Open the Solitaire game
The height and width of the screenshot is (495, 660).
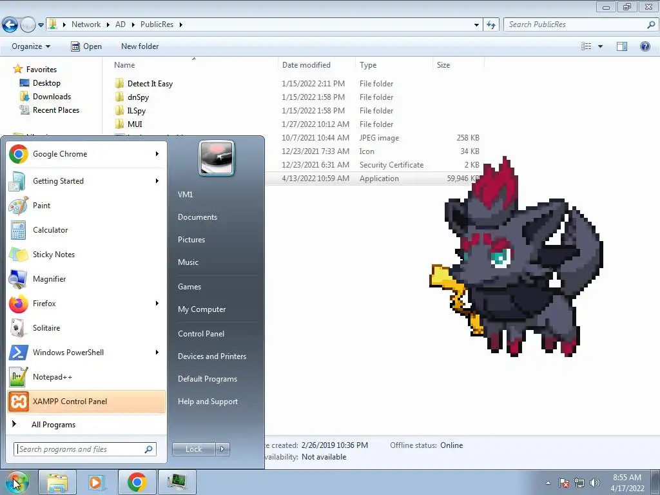coord(86,328)
